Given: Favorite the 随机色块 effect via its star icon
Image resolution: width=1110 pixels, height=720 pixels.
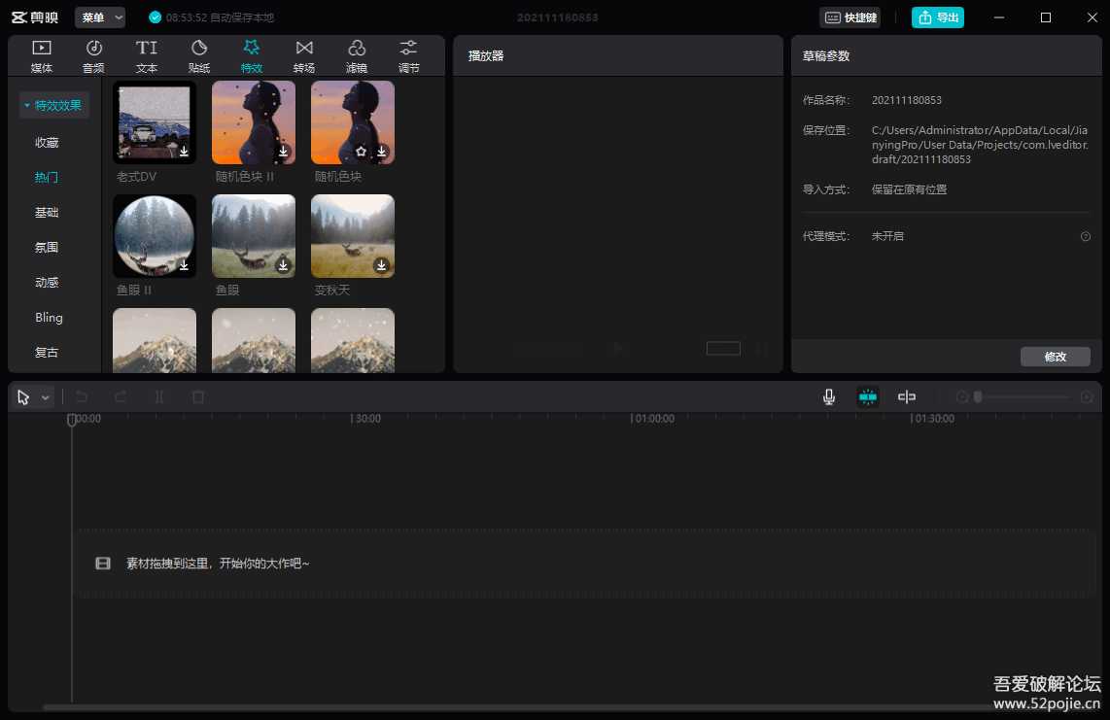Looking at the screenshot, I should pos(361,152).
